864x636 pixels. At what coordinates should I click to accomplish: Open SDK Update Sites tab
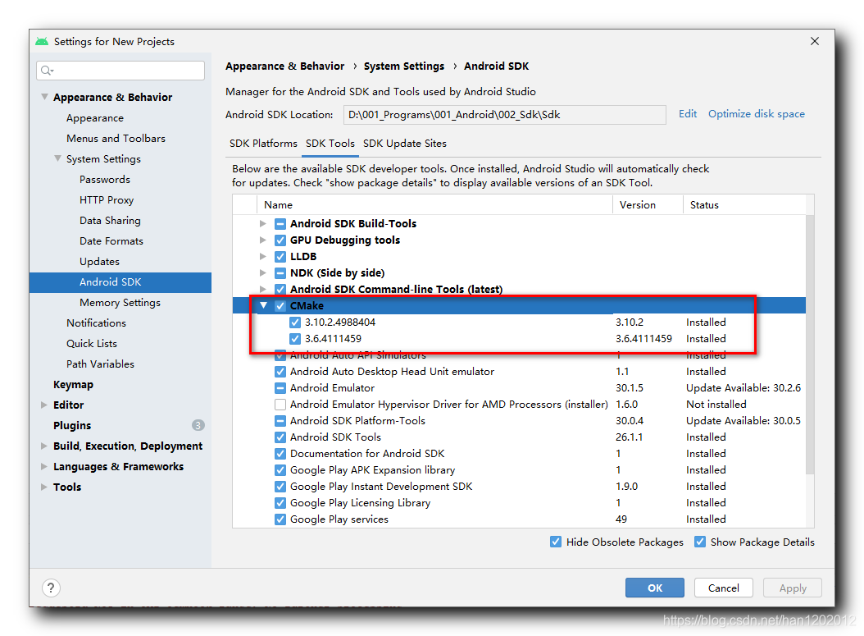404,144
